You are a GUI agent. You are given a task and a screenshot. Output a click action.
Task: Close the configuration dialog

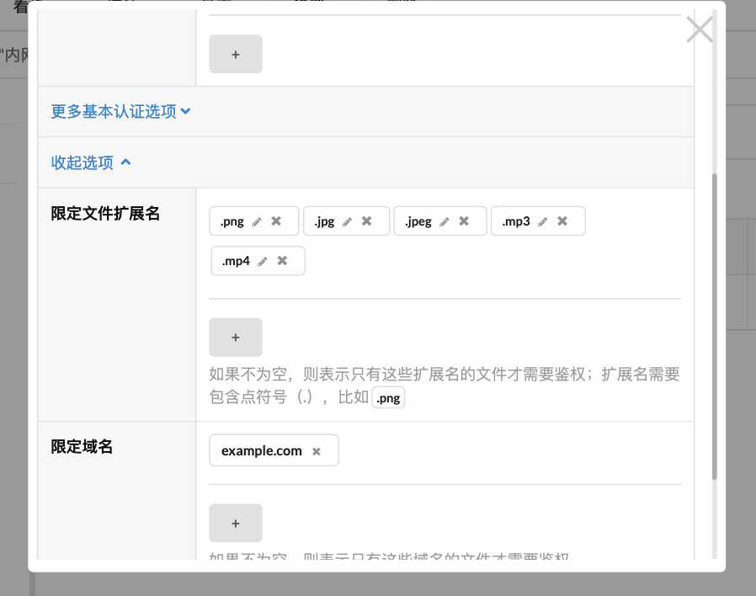click(x=699, y=29)
